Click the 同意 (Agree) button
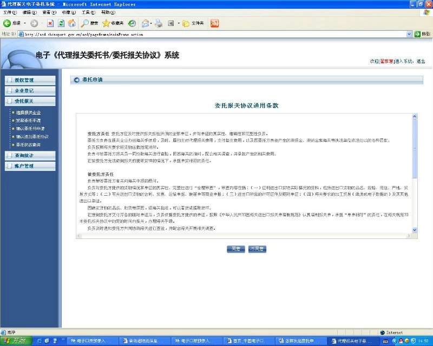The height and width of the screenshot is (346, 433). (x=236, y=249)
